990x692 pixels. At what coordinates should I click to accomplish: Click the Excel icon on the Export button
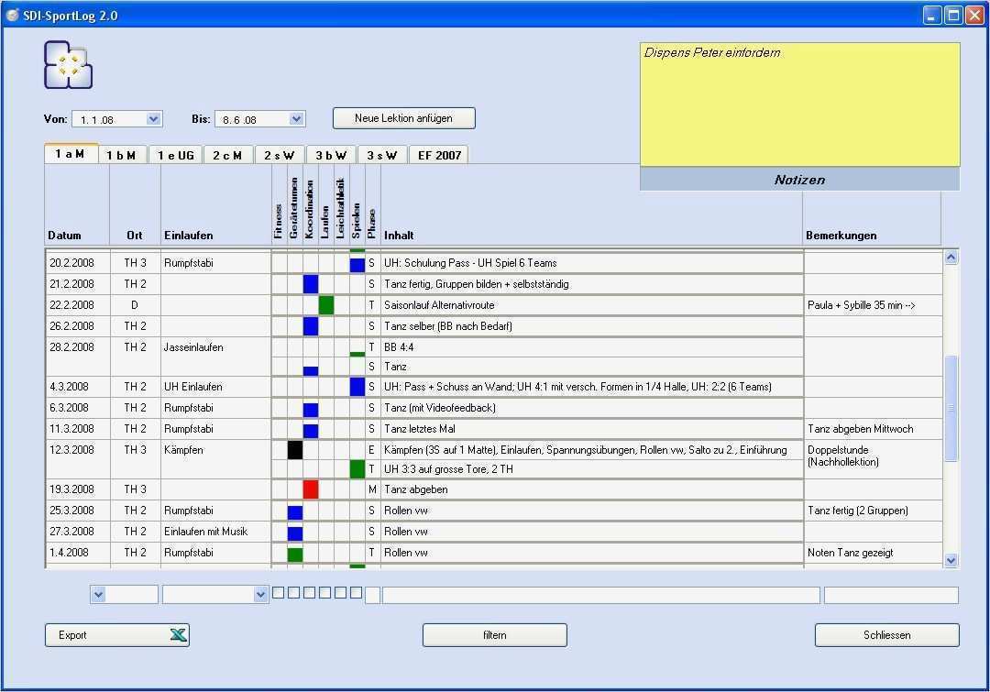pos(178,635)
